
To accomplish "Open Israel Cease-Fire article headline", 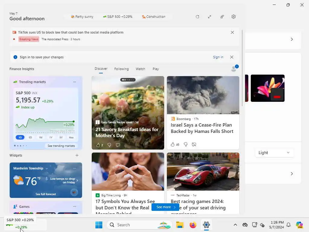I will click(202, 128).
